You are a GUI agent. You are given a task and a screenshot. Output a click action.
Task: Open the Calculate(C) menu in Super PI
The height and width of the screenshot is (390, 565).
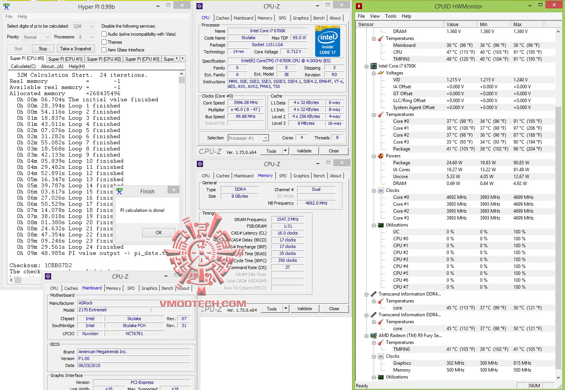point(23,66)
